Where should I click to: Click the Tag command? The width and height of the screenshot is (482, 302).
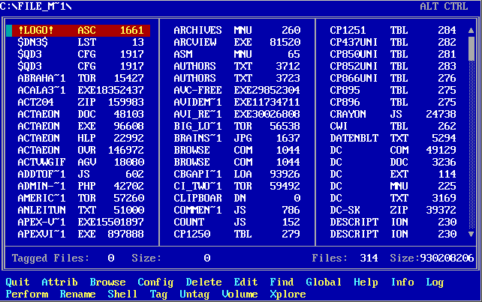click(158, 295)
